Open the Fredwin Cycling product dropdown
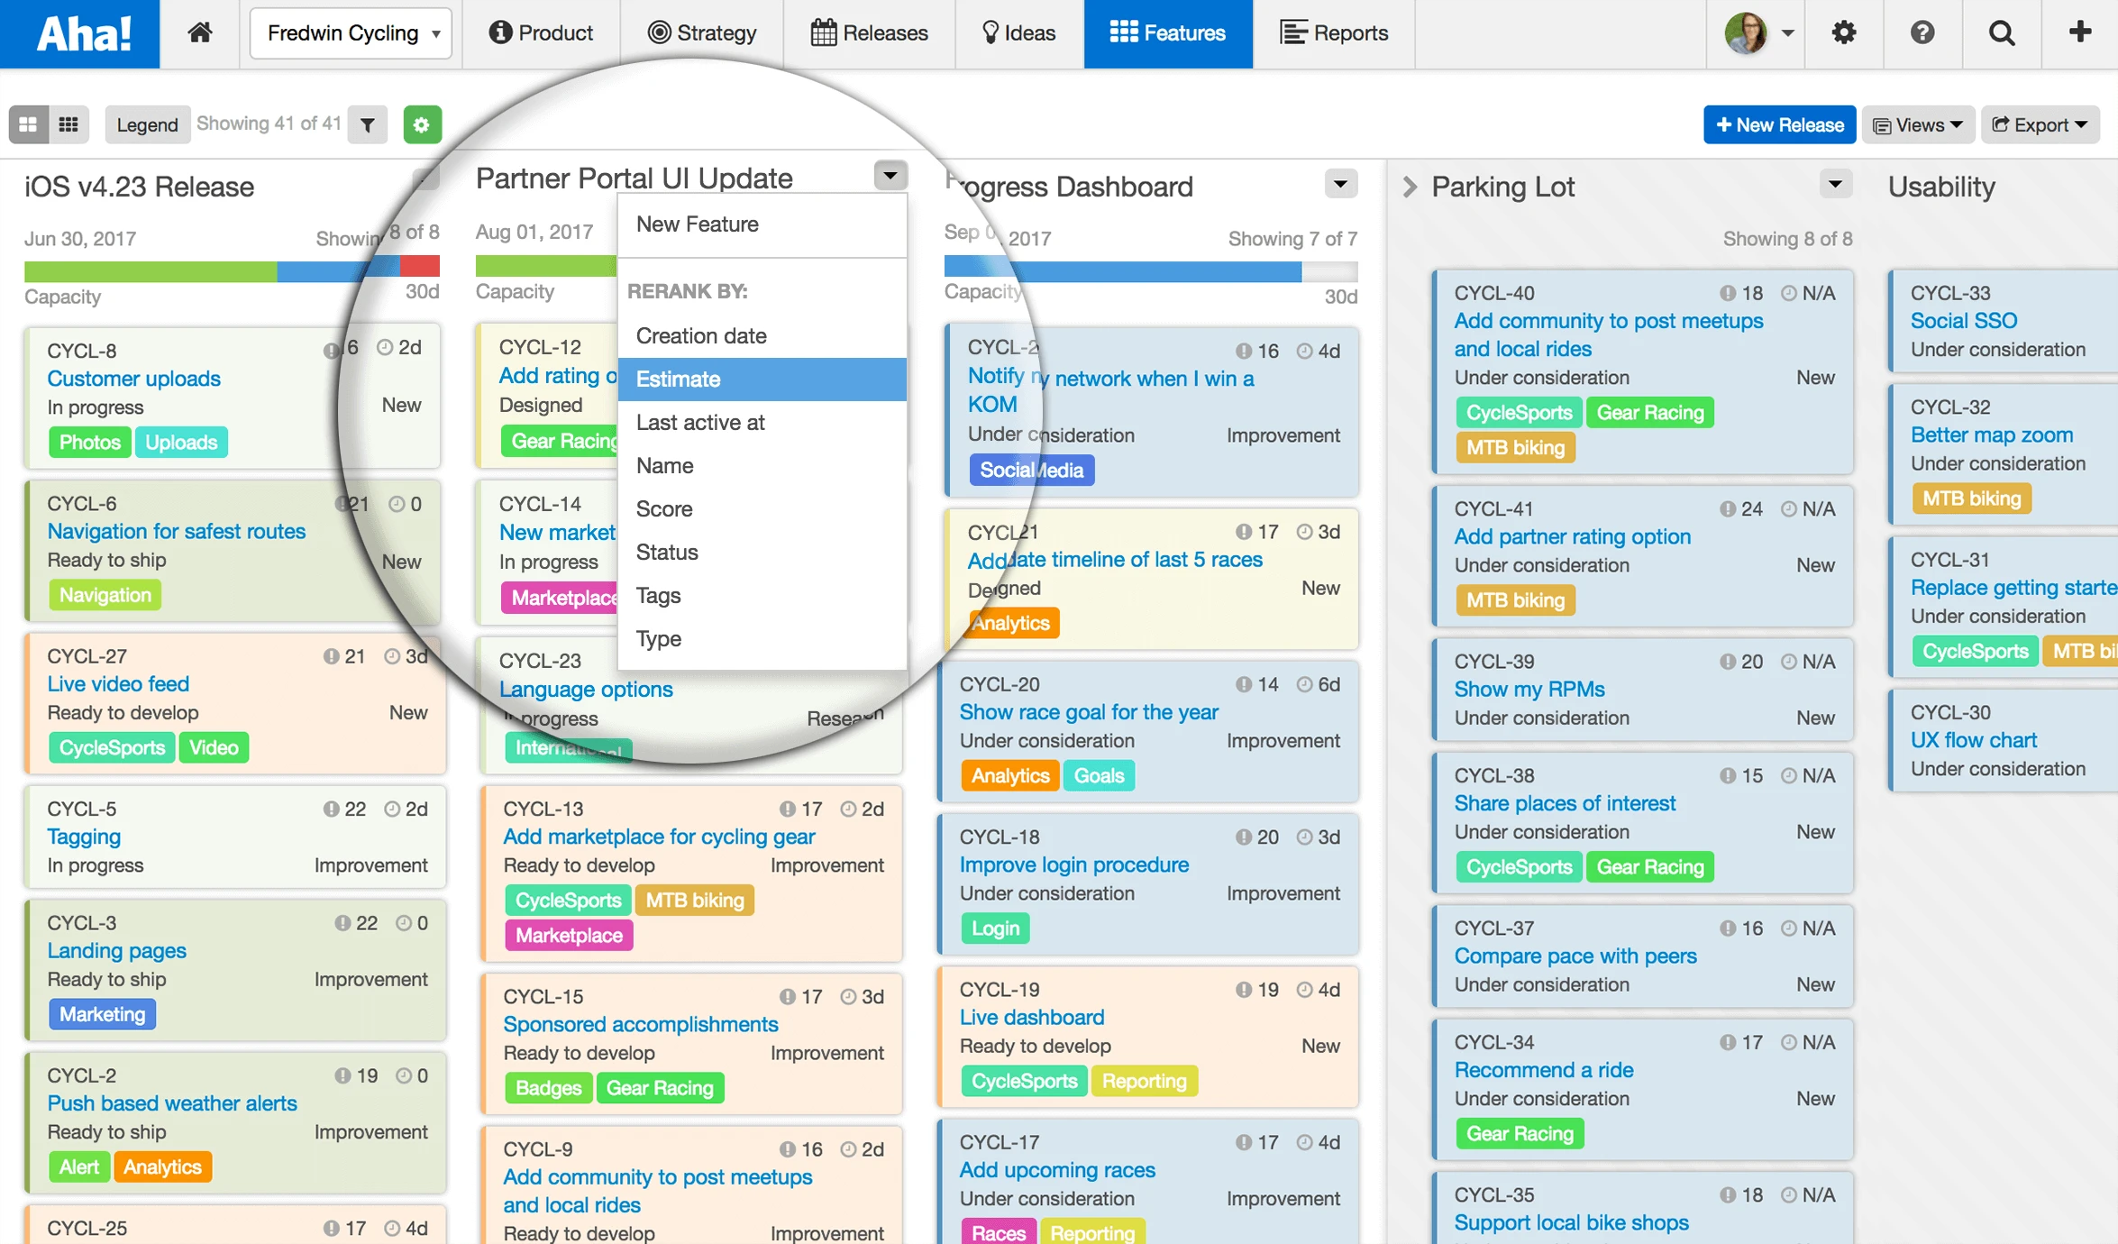Viewport: 2118px width, 1244px height. click(x=351, y=33)
